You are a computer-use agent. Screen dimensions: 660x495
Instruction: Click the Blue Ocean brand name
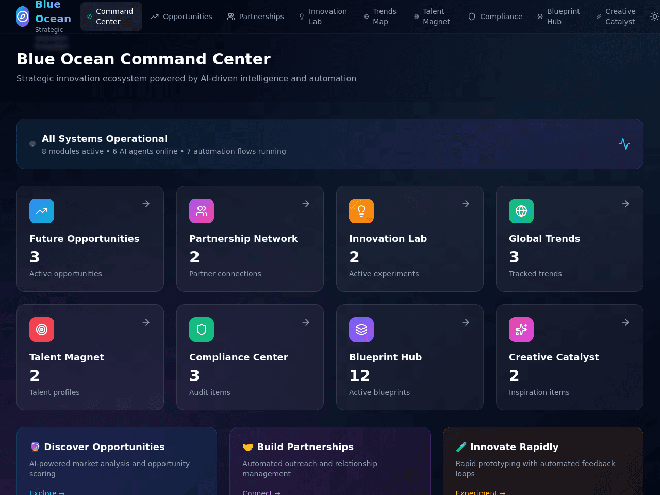pos(53,11)
